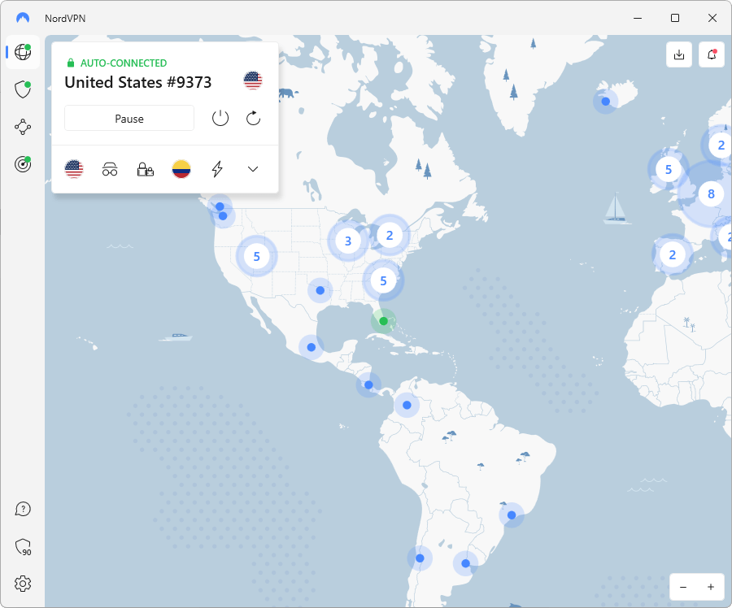
Task: Open the notifications bell icon
Action: [x=712, y=55]
